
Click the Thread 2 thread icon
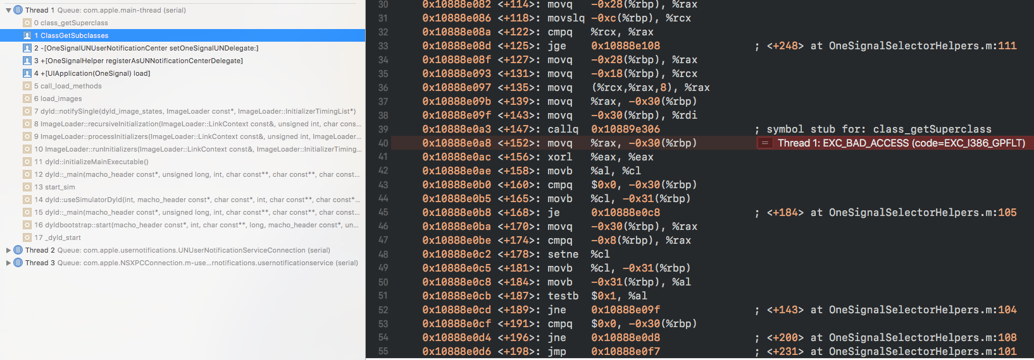[18, 250]
